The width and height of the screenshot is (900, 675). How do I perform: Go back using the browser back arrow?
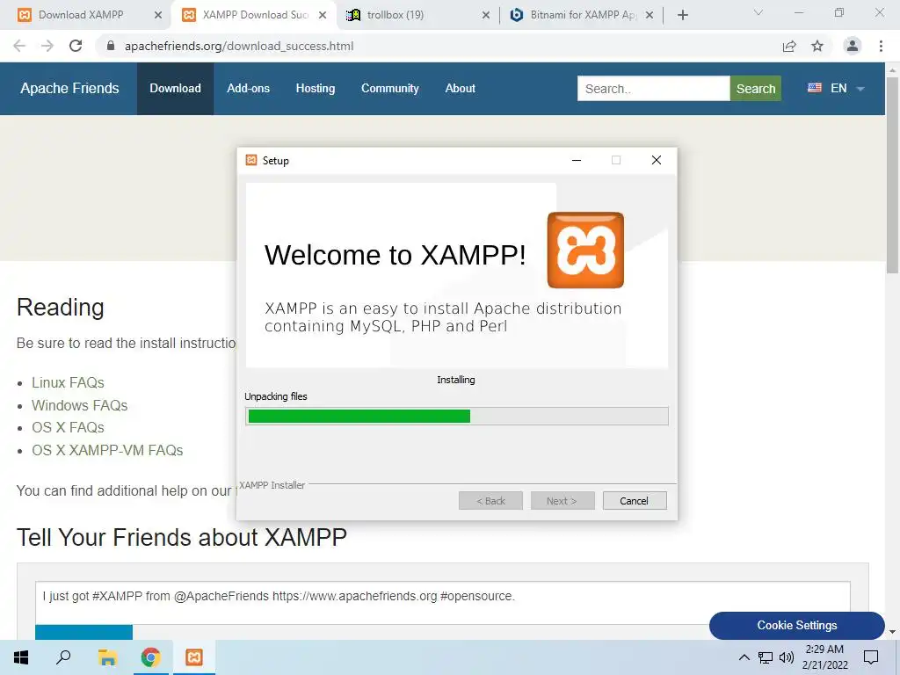19,46
